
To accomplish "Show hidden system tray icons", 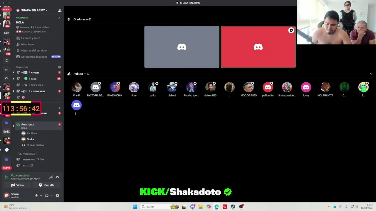I will click(328, 207).
